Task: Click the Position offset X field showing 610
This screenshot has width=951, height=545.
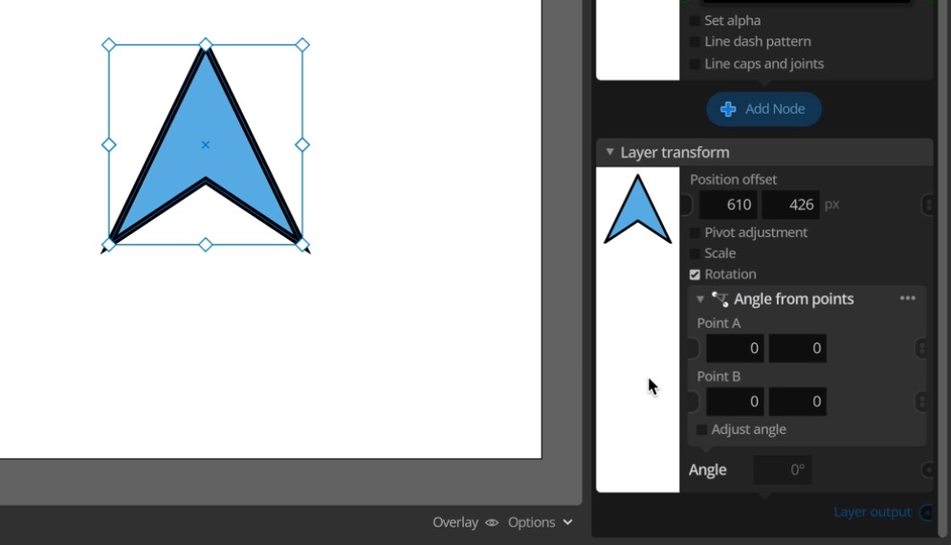Action: click(x=728, y=205)
